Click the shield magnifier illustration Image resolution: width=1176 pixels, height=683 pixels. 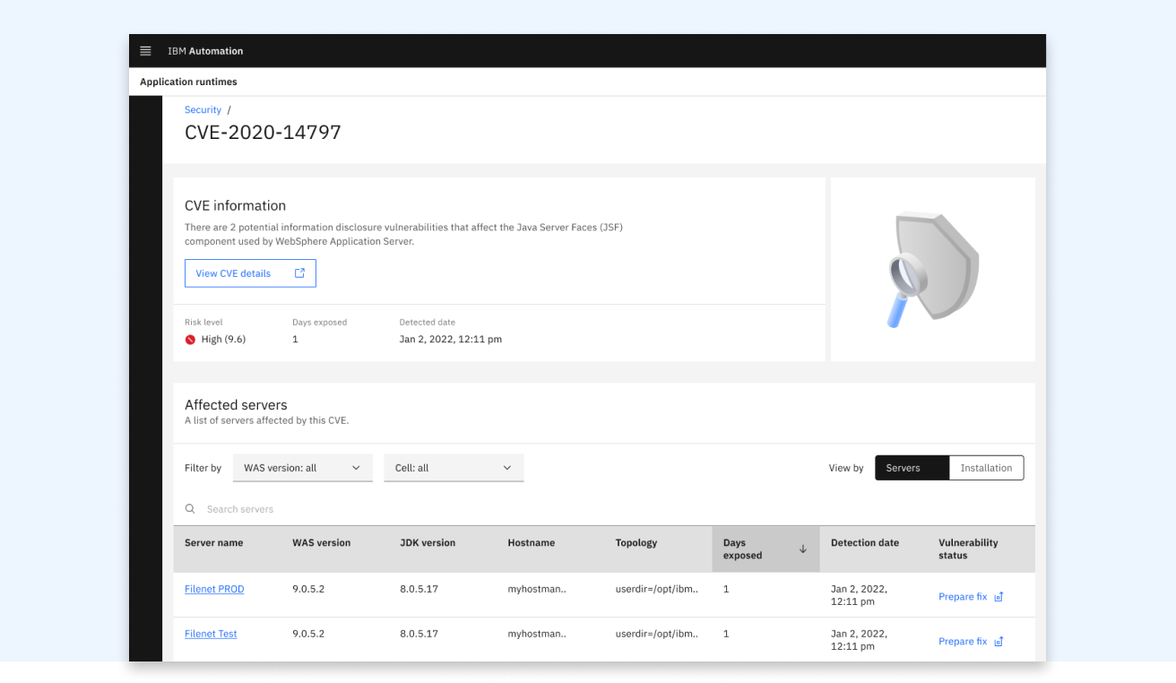[x=932, y=269]
